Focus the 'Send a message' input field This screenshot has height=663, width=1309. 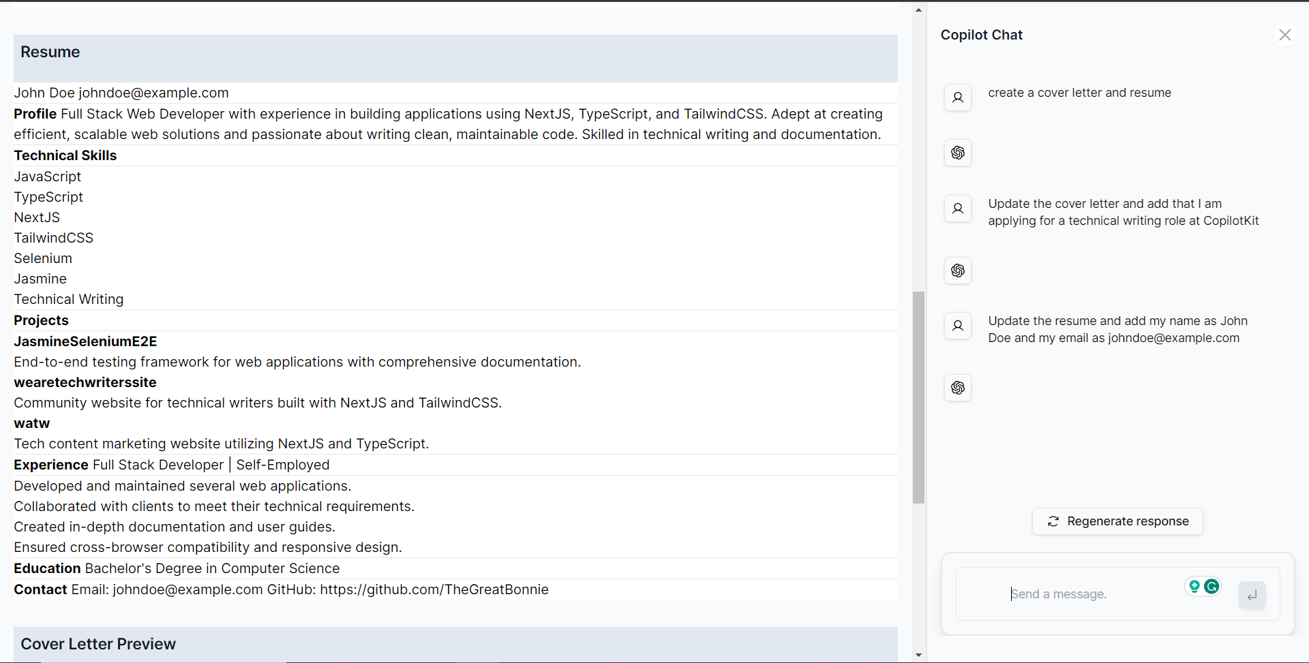[1094, 594]
